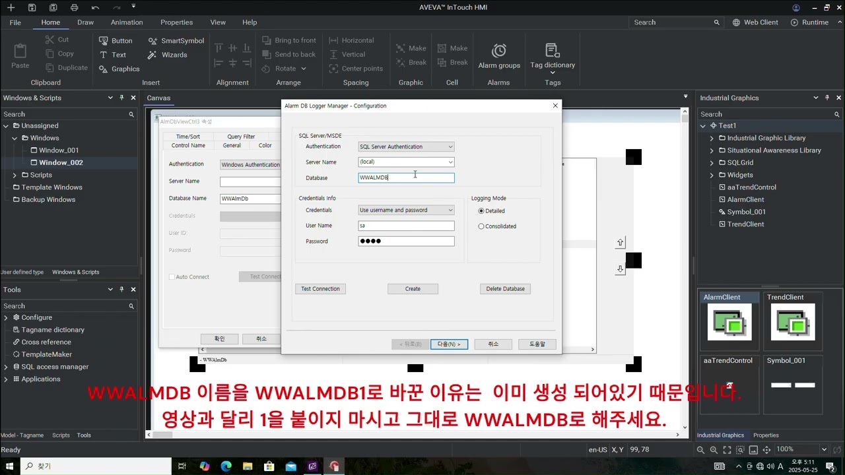This screenshot has height=475, width=845.
Task: Open the Graphics insert tool
Action: (119, 69)
